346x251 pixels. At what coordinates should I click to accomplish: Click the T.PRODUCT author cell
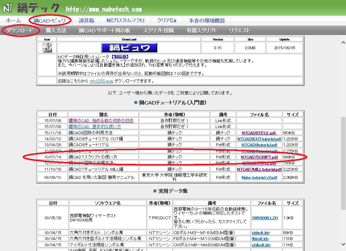coord(160,218)
